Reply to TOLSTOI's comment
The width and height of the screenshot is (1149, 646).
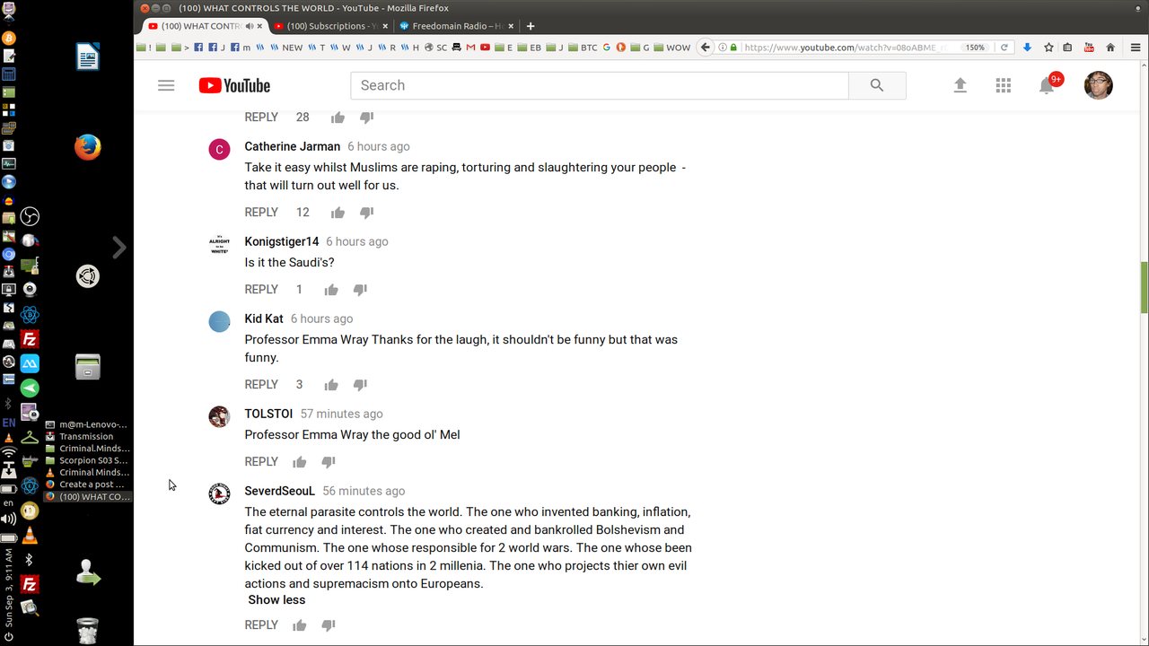click(261, 462)
